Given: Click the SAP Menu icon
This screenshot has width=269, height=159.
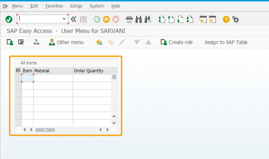Looking at the screenshot, I should 21,42.
